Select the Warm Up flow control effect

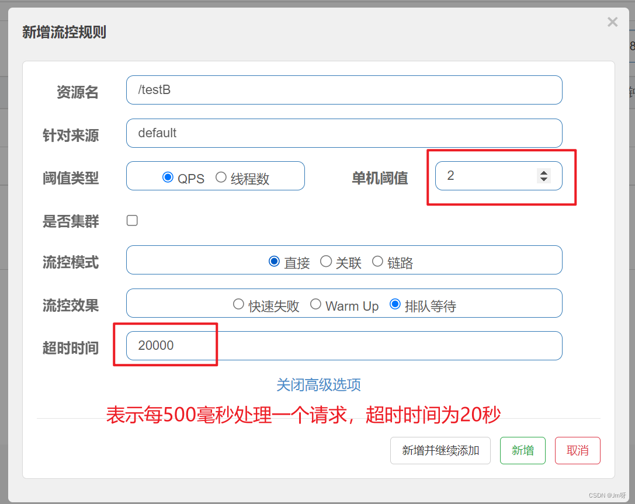316,304
